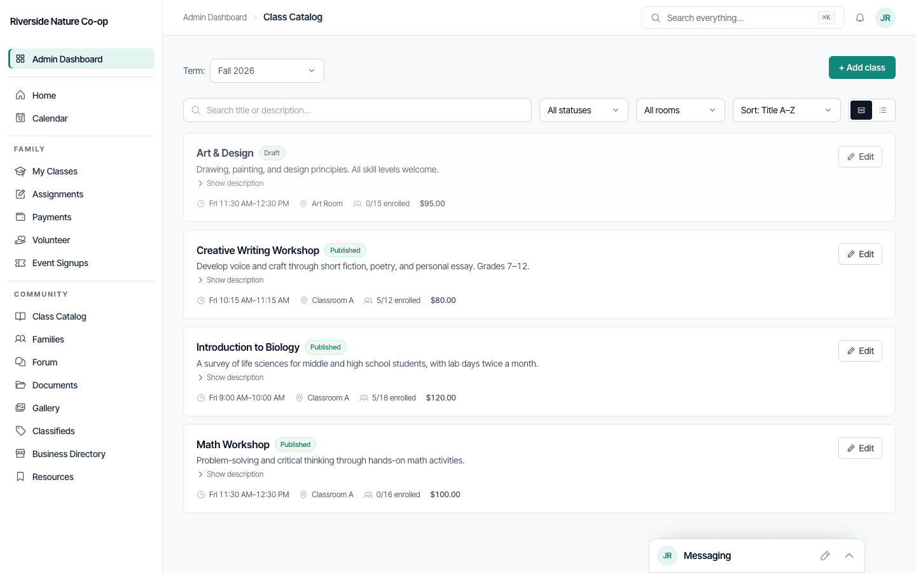The image size is (916, 573).
Task: Click the Gallery image icon
Action: (20, 408)
